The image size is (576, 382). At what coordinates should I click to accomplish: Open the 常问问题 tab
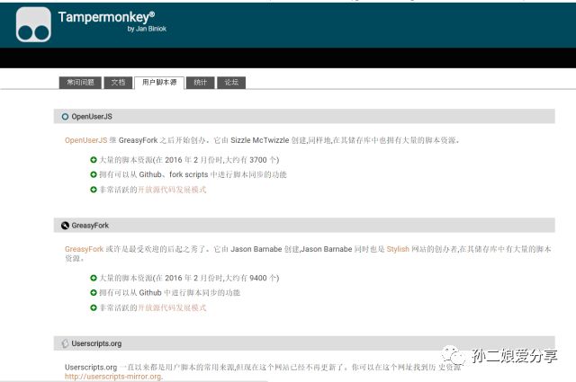80,83
